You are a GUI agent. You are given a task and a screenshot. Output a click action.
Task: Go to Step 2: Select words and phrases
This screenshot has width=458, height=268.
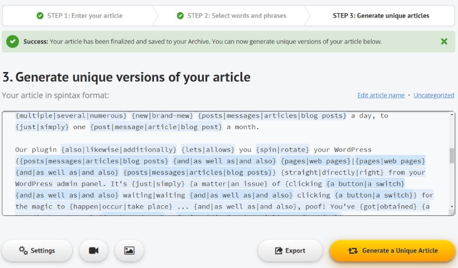click(231, 15)
